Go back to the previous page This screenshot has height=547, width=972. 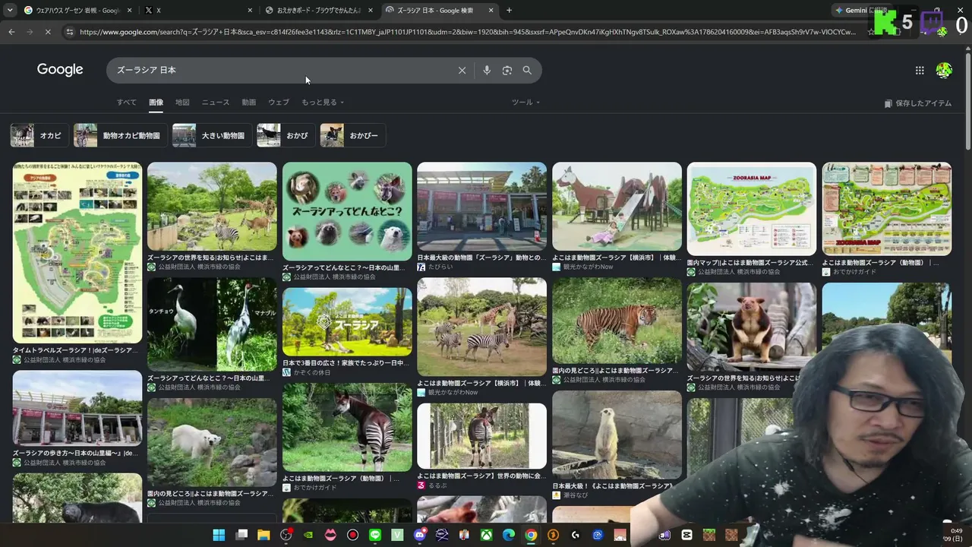(11, 32)
